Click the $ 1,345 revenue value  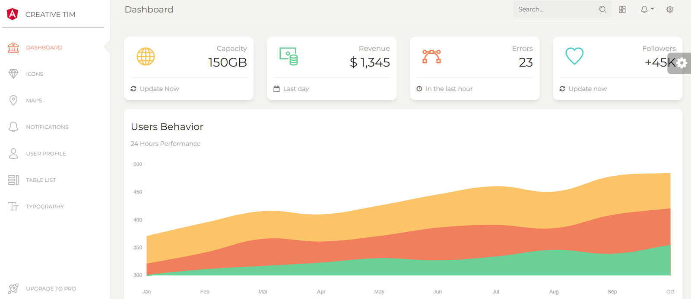[x=370, y=62]
